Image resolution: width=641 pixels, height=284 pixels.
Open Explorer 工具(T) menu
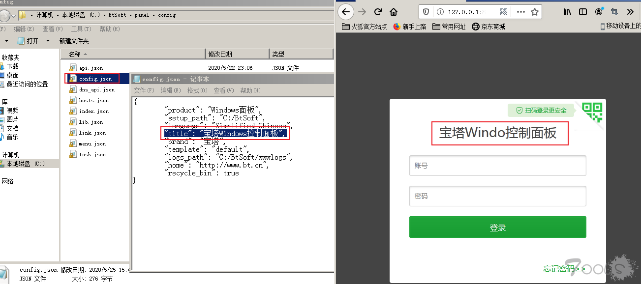click(81, 29)
